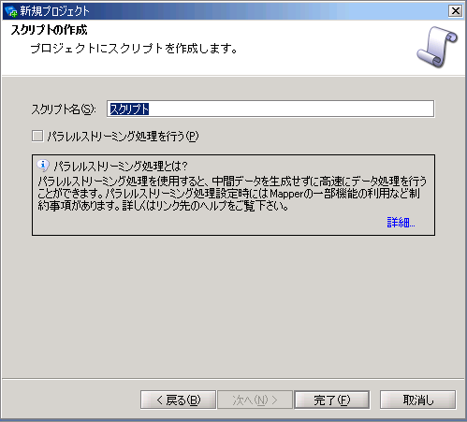
Task: Click the スクリプトの作成 heading
Action: [x=49, y=30]
